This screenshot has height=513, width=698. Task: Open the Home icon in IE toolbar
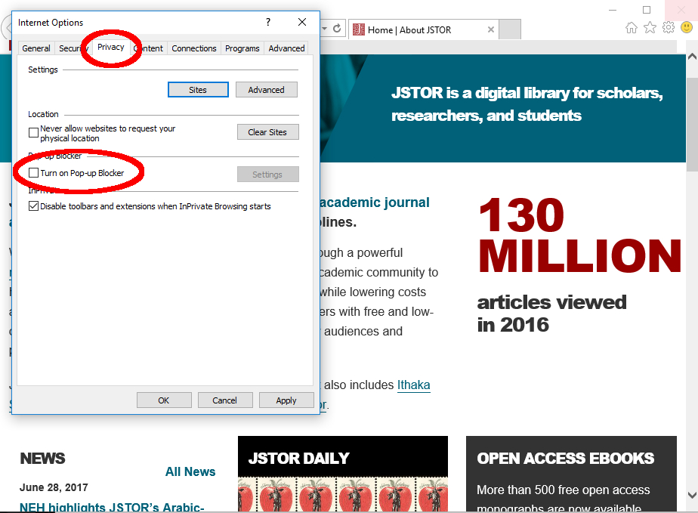point(632,28)
